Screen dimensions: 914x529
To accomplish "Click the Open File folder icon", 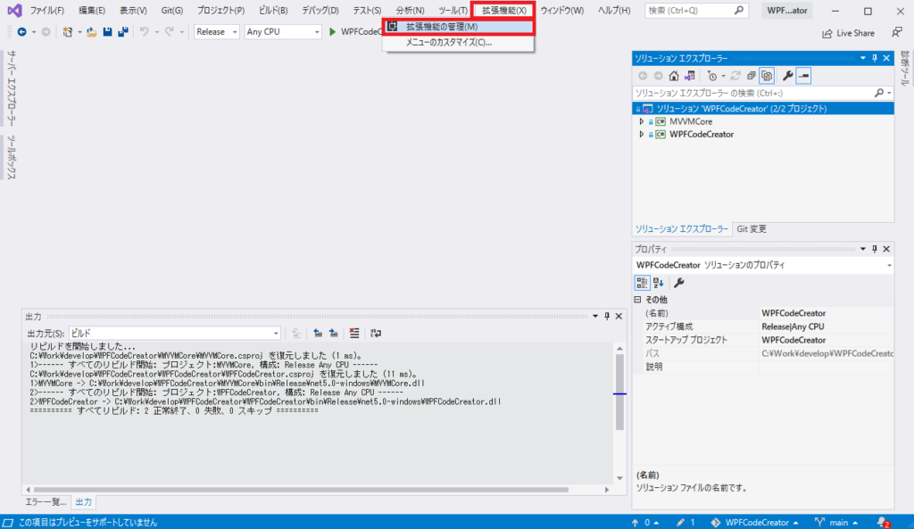I will 92,32.
